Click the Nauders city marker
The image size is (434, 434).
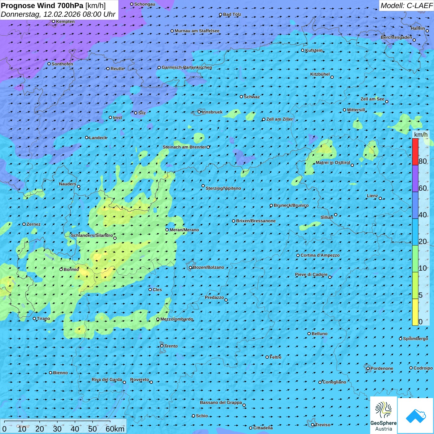79,187
